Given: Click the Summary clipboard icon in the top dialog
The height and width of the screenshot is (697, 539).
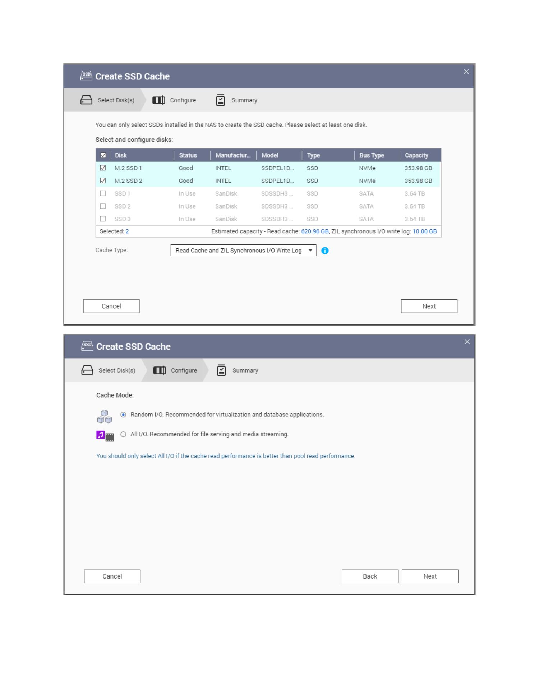Looking at the screenshot, I should pyautogui.click(x=220, y=100).
